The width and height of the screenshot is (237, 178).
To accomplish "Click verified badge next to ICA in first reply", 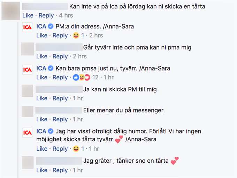I will click(x=51, y=26).
